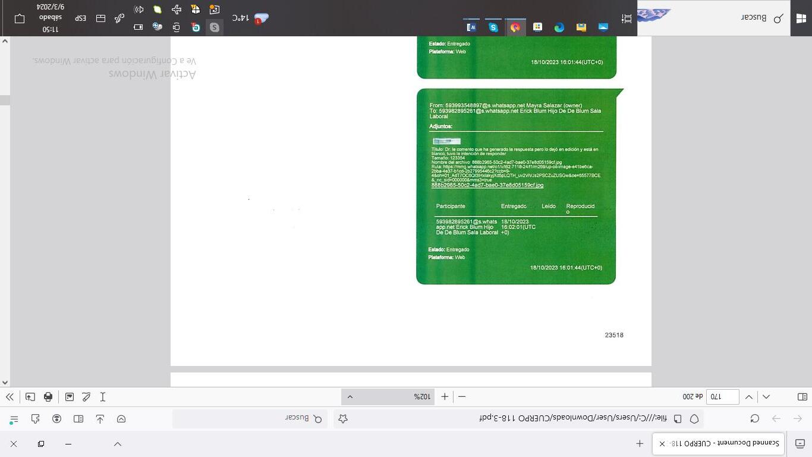Click the page number text 23518
Screen dimensions: 812x457
(614, 335)
